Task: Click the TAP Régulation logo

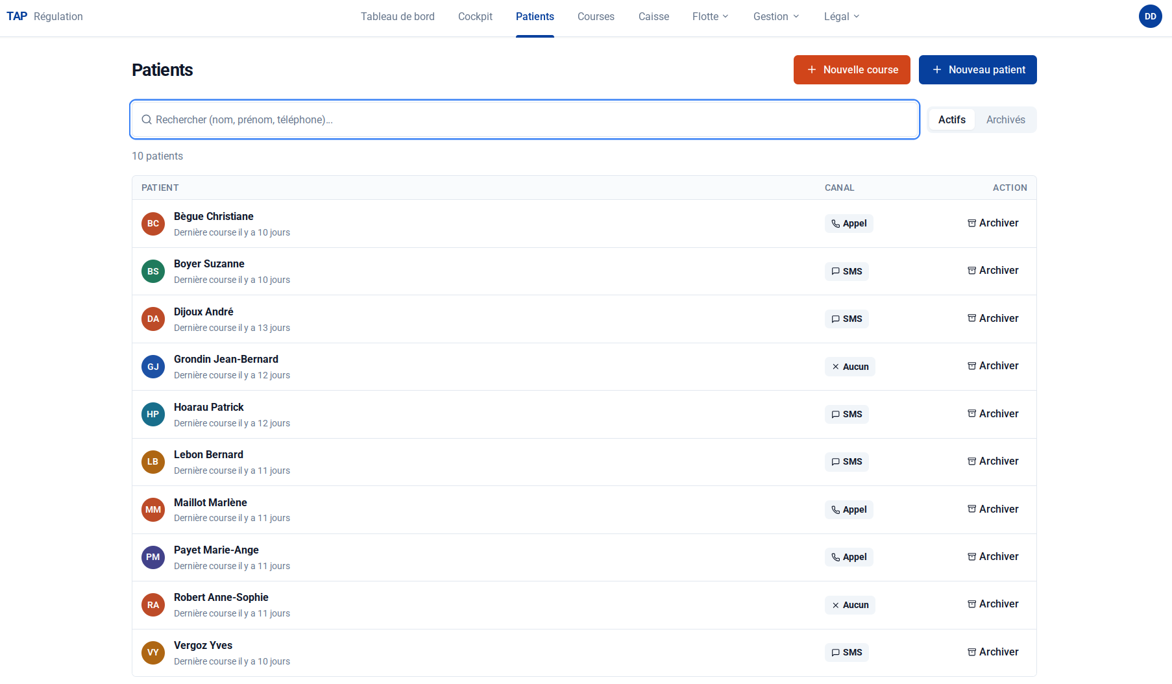Action: click(x=45, y=16)
